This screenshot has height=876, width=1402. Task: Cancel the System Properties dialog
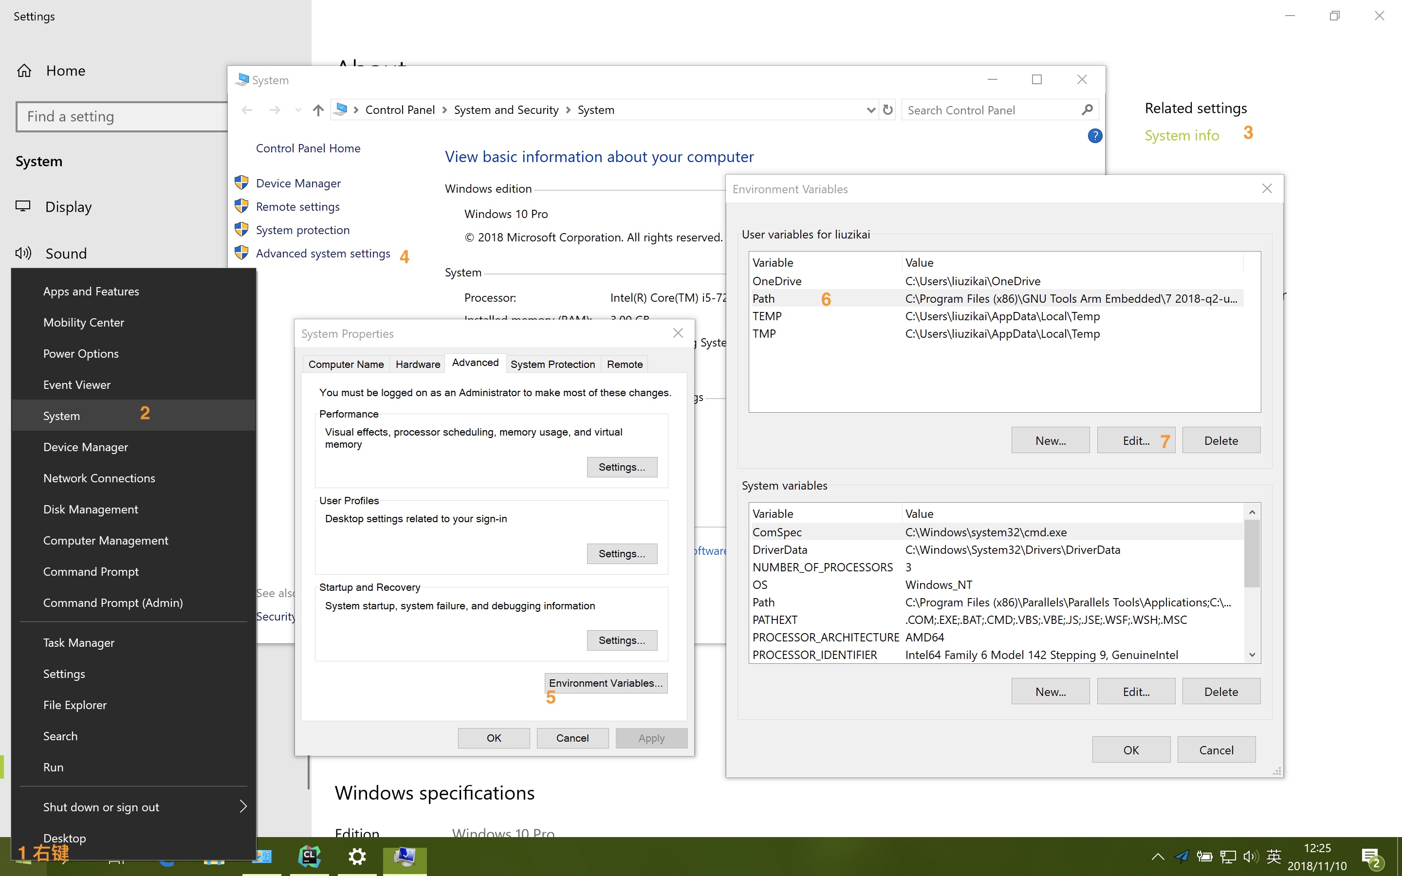[572, 738]
